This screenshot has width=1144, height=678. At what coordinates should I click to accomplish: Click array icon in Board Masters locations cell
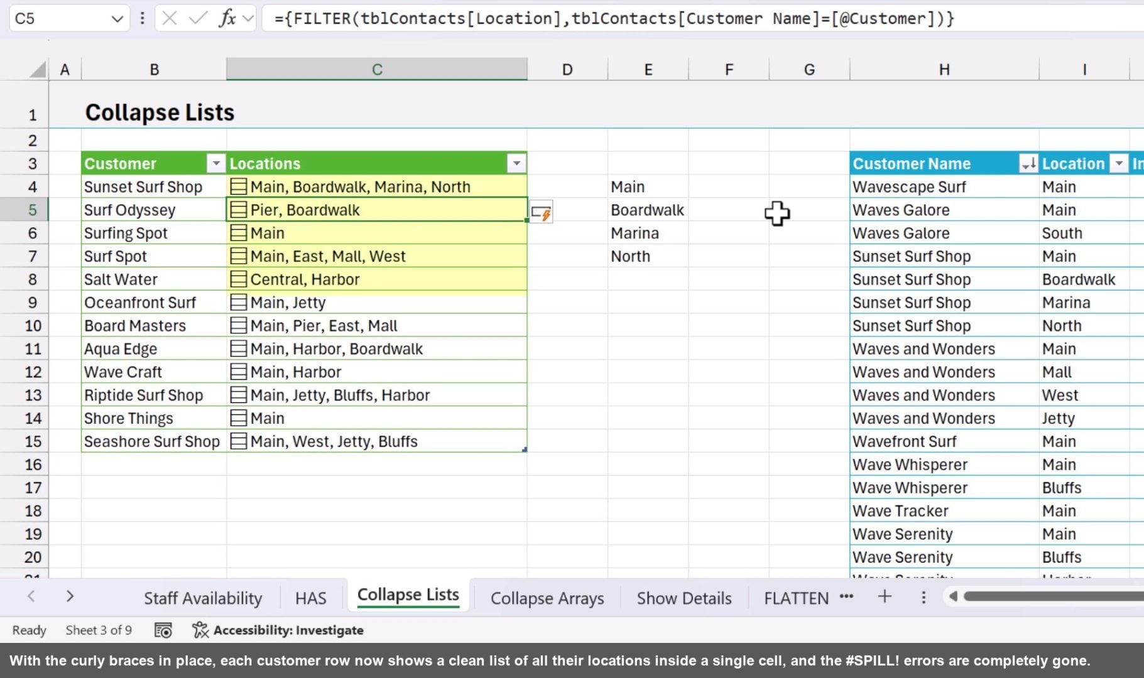click(x=238, y=326)
